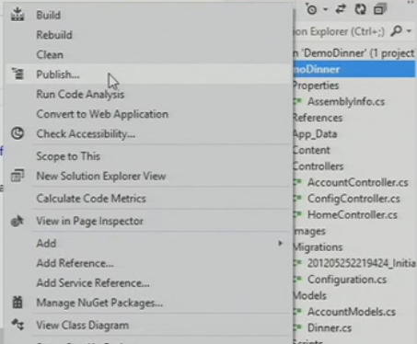
Task: Click the NuGet Packages icon
Action: click(x=17, y=303)
